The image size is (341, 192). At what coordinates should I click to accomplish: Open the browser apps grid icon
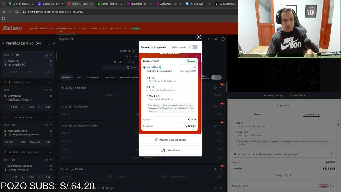pos(3,19)
